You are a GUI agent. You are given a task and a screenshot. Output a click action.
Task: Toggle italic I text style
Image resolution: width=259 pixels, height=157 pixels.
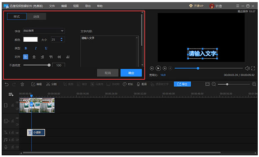click(x=36, y=48)
